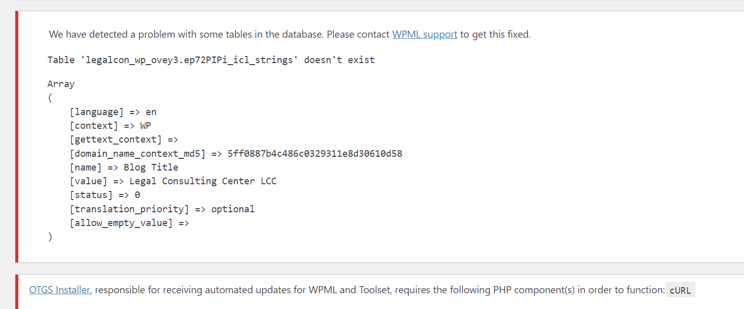Screen dimensions: 744x309
Task: Click the "doesn't exist" table error line
Action: (x=211, y=60)
